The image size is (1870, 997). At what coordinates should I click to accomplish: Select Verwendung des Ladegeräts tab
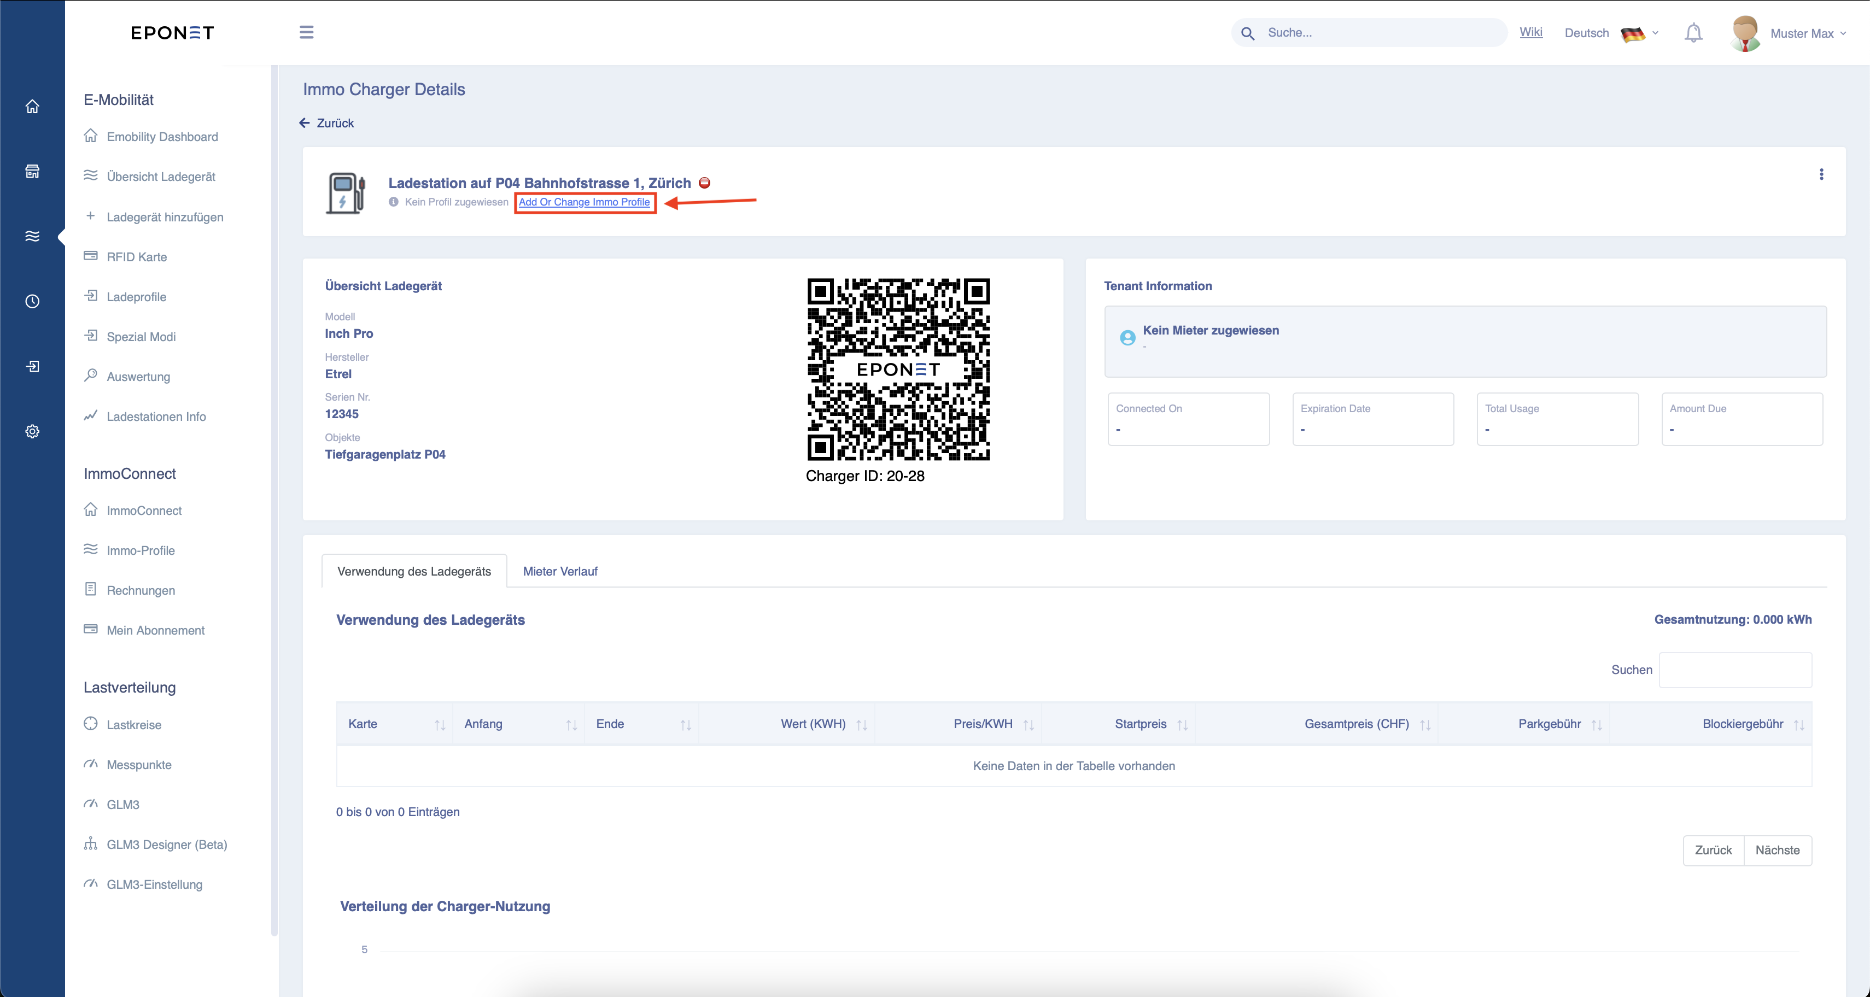coord(414,571)
